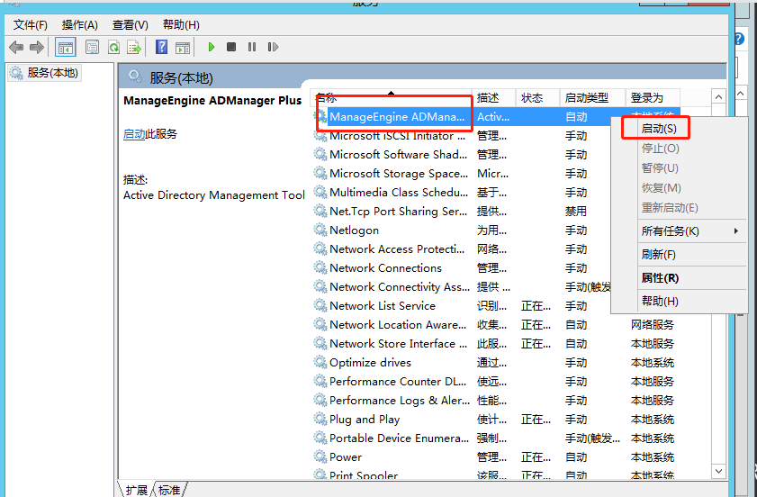Click the 启动 link to start this service

point(134,134)
